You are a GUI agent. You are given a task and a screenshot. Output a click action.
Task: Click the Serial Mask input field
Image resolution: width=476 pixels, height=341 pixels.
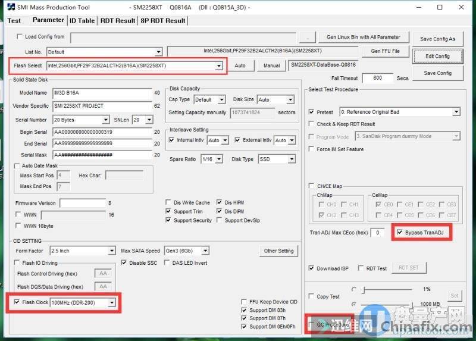tap(102, 155)
